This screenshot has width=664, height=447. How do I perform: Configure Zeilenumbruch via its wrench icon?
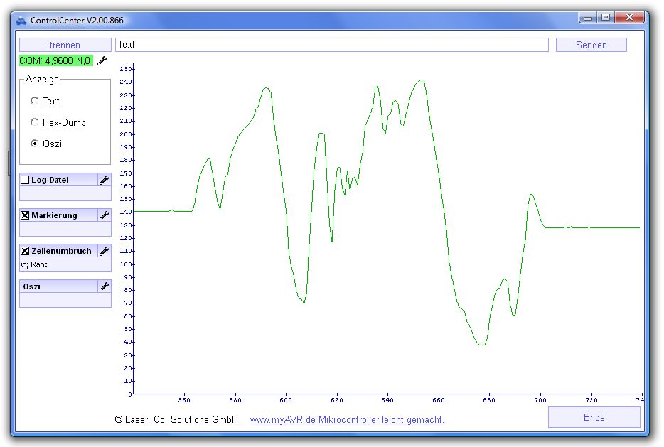click(104, 251)
